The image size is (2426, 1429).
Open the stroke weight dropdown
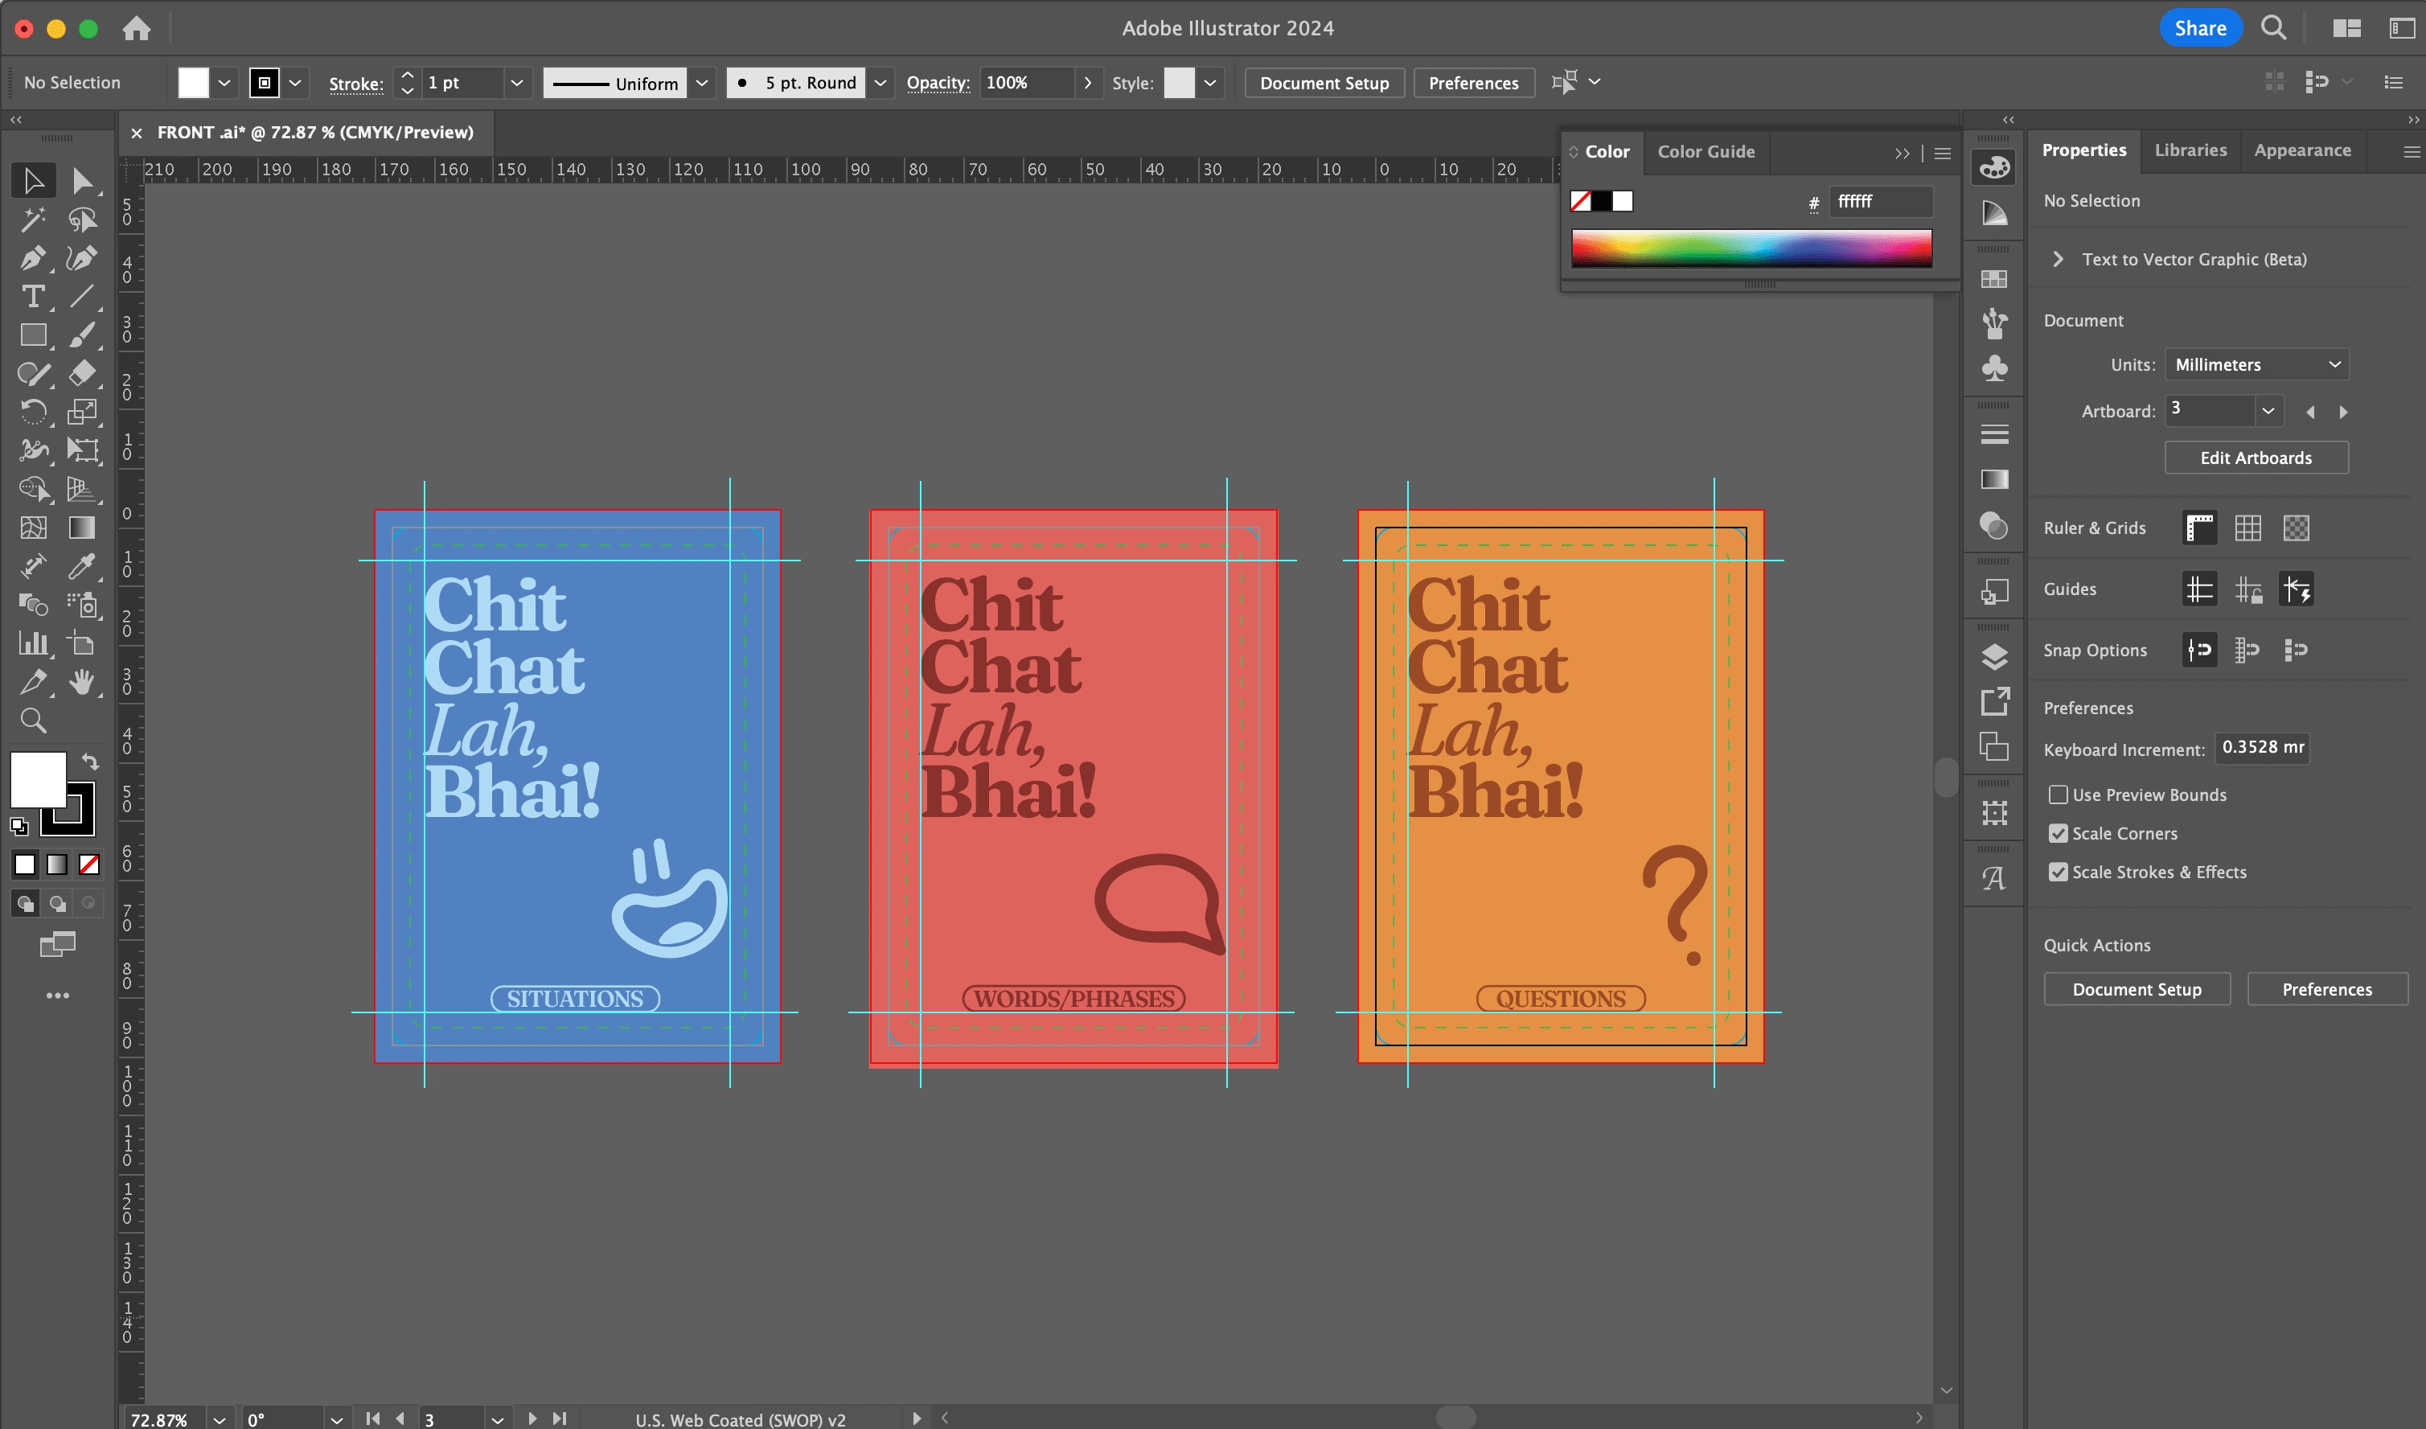pos(517,83)
